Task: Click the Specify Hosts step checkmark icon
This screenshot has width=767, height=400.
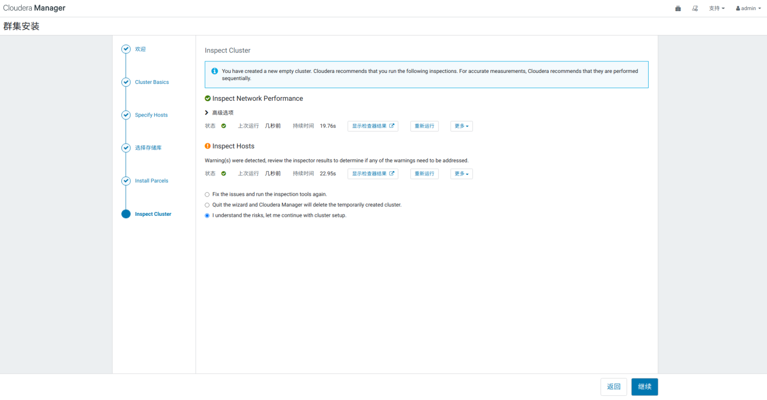Action: pyautogui.click(x=126, y=115)
